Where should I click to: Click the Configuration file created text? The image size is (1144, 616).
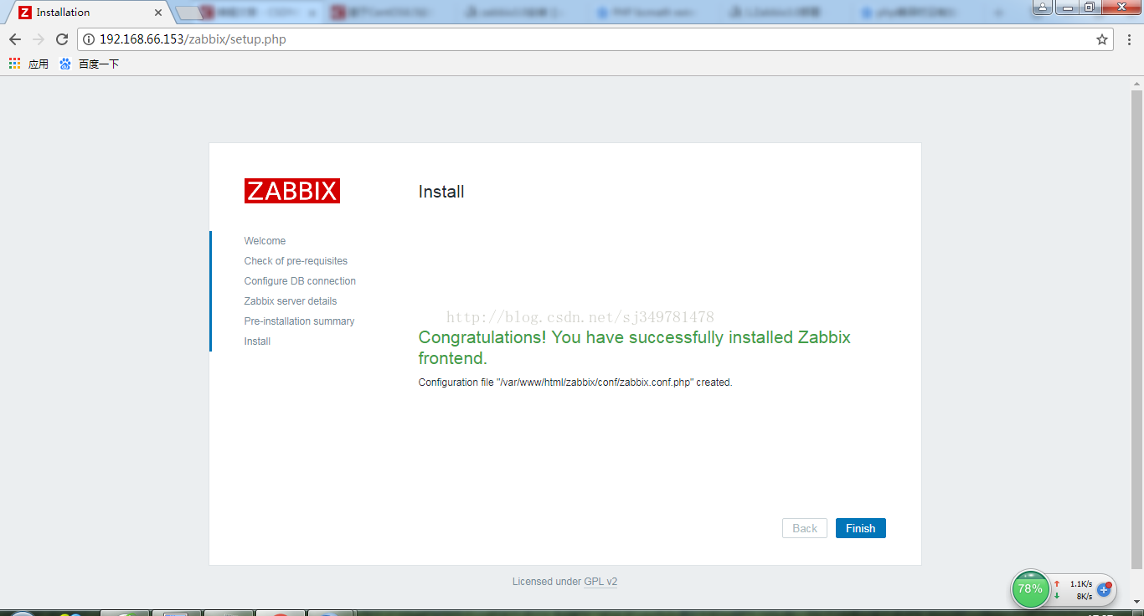(575, 382)
